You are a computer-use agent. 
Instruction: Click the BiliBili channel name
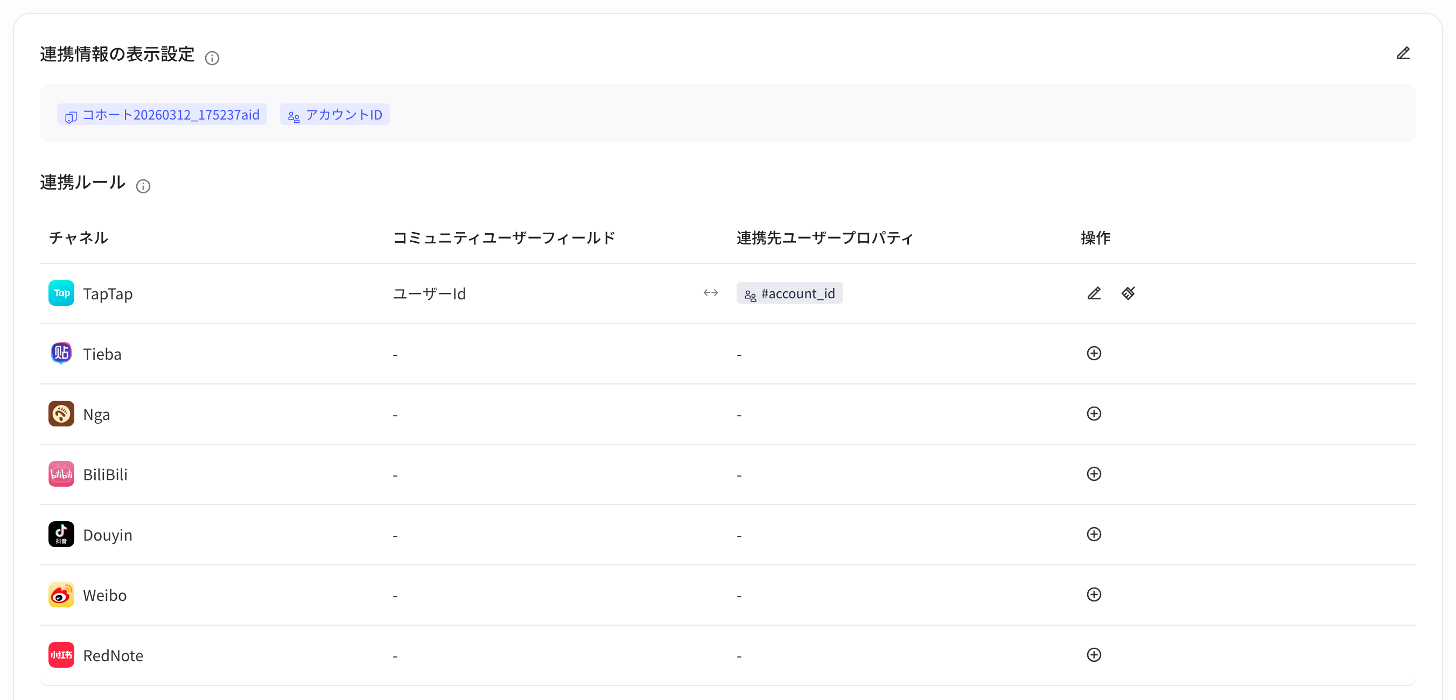[x=105, y=475]
